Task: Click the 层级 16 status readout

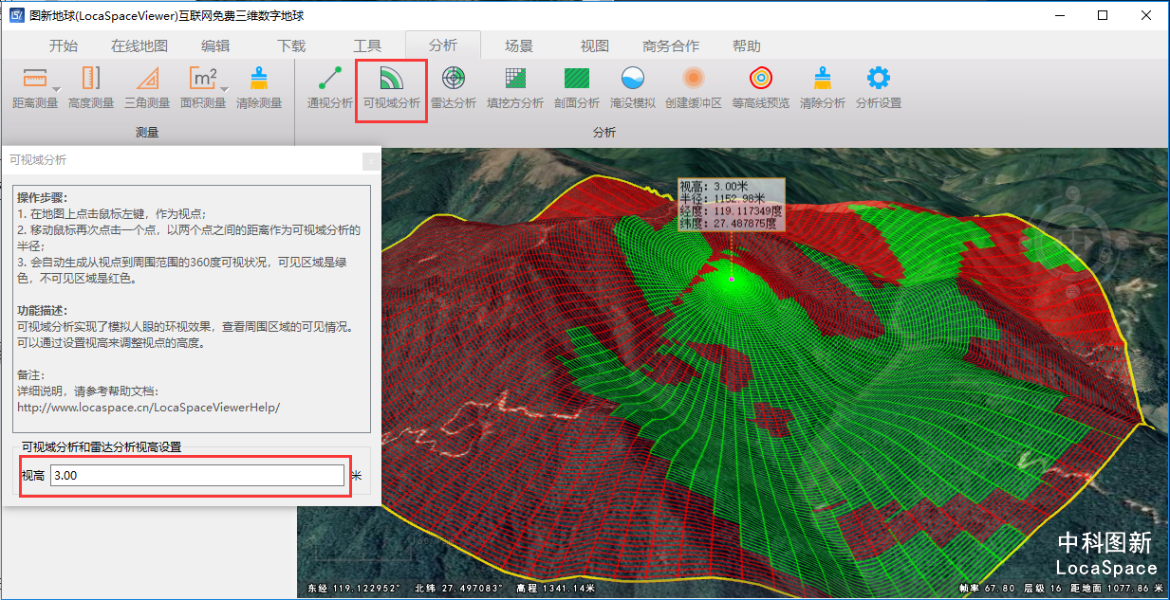Action: 1043,589
